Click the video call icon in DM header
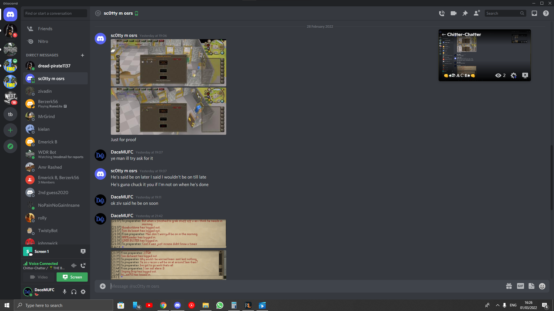554x311 pixels. point(454,13)
